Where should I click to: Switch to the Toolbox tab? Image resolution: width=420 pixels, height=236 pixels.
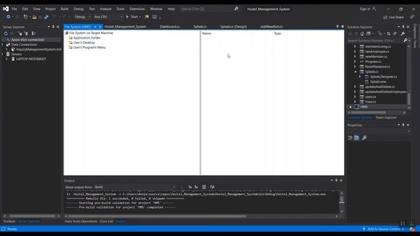click(9, 222)
